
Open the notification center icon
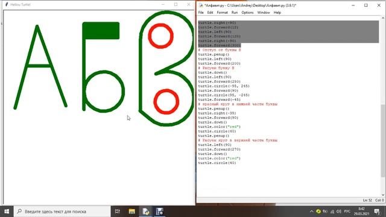coord(377,212)
